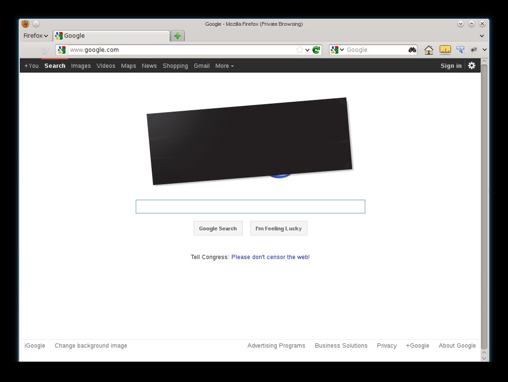This screenshot has width=508, height=382.
Task: Go to the home page via house icon
Action: pos(428,50)
